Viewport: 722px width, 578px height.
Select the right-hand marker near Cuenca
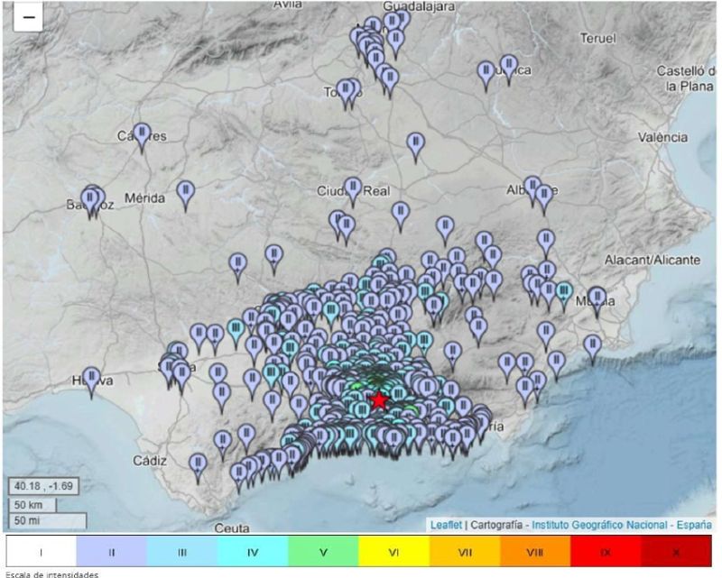tap(508, 69)
